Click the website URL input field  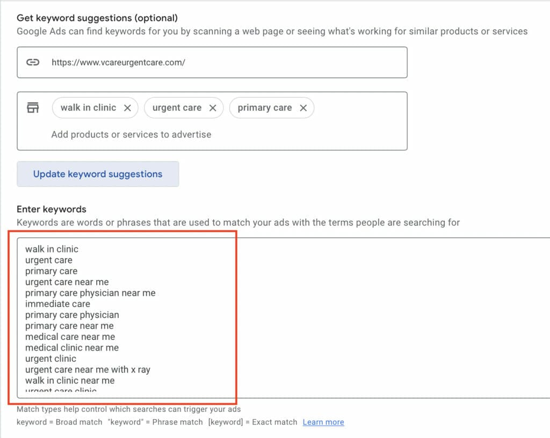click(215, 62)
